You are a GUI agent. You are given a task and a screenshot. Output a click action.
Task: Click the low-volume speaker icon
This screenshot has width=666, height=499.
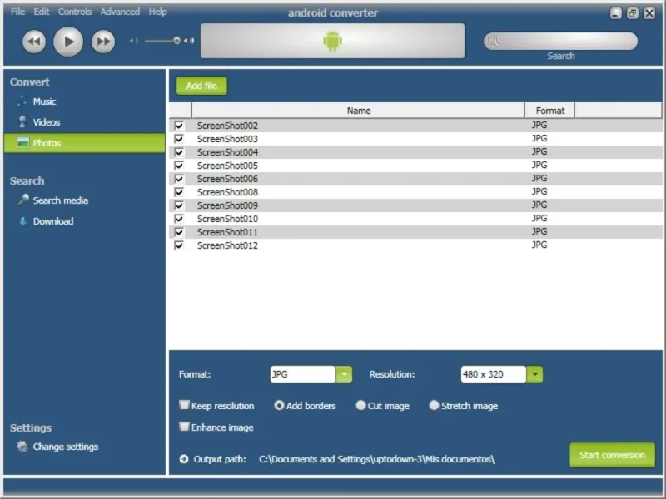[134, 41]
